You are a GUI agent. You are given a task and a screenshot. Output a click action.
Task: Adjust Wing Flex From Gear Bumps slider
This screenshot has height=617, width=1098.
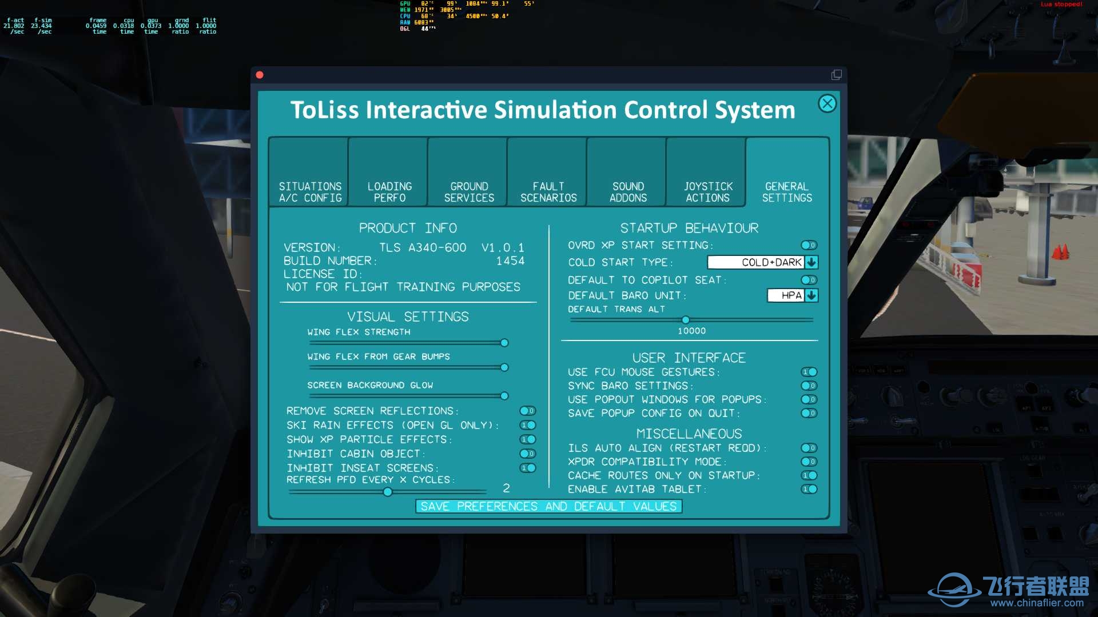click(504, 367)
